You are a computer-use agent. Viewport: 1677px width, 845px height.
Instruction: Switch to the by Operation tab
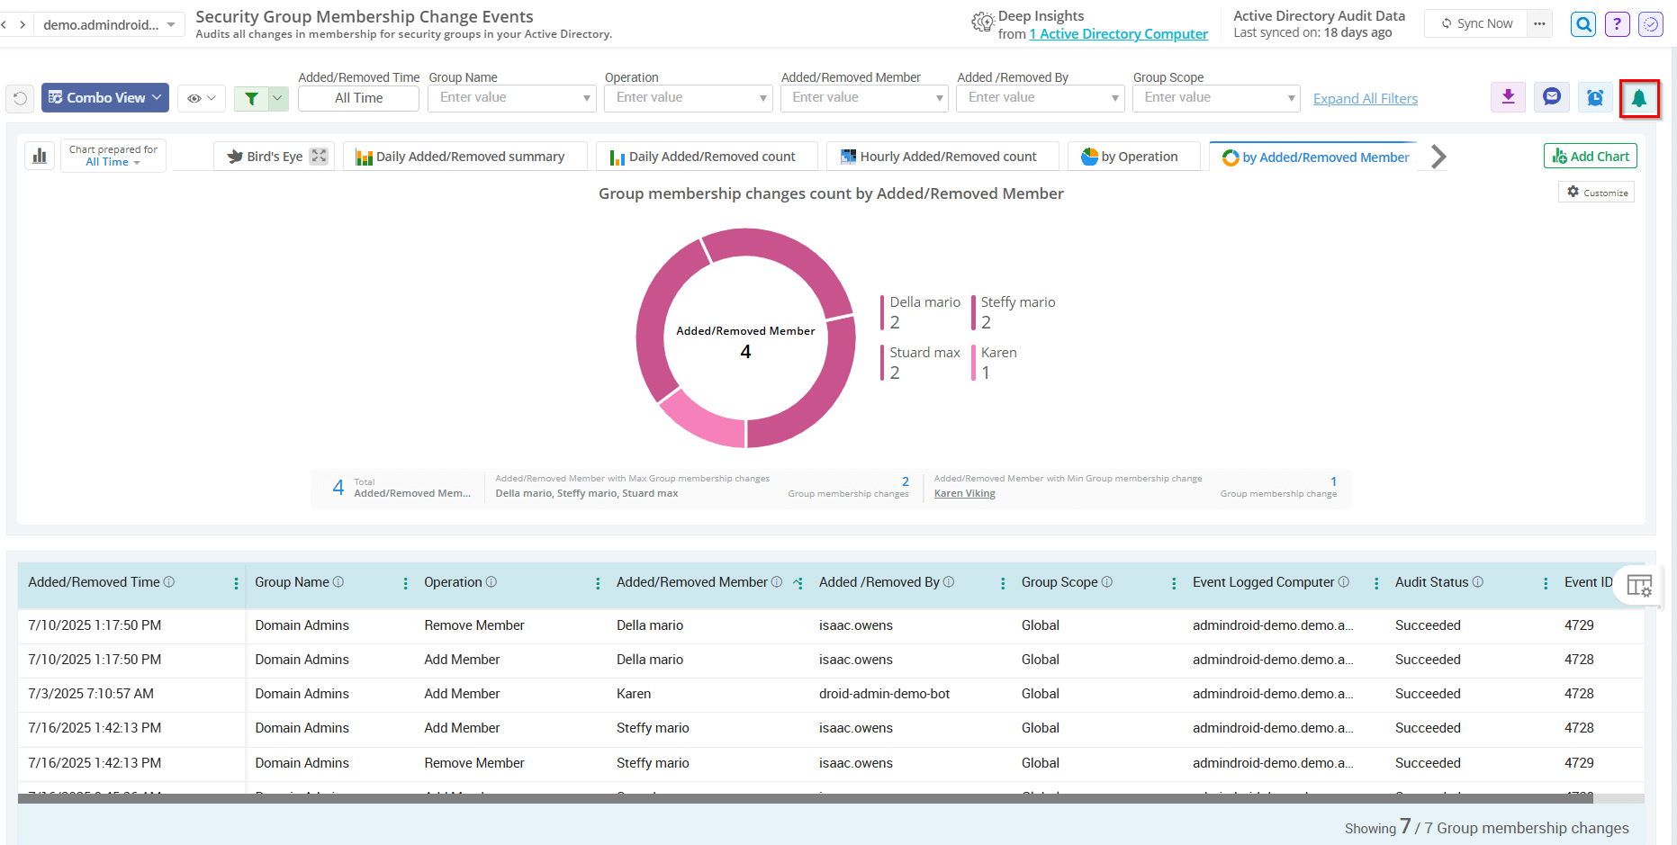point(1134,155)
